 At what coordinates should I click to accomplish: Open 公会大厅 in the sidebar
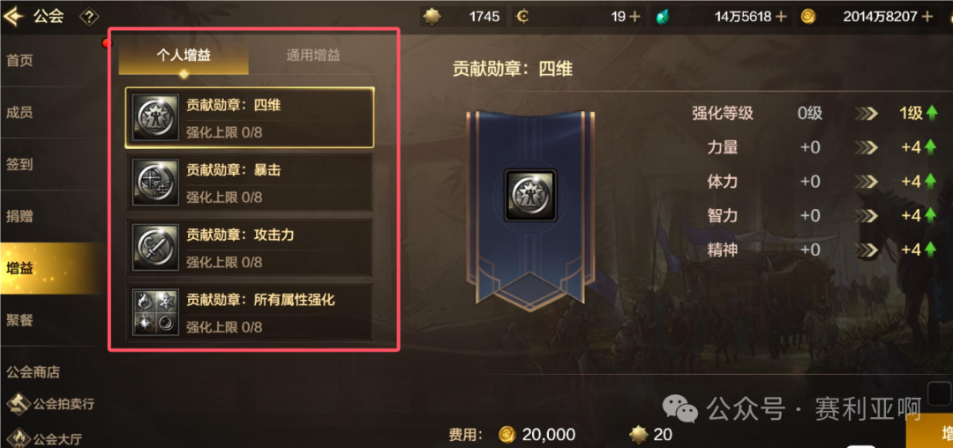point(46,438)
